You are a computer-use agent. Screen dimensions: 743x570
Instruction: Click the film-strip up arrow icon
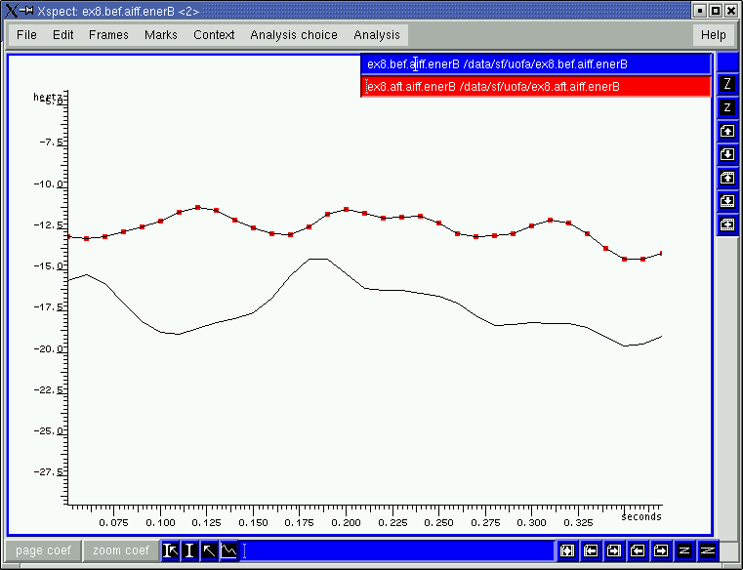click(727, 178)
